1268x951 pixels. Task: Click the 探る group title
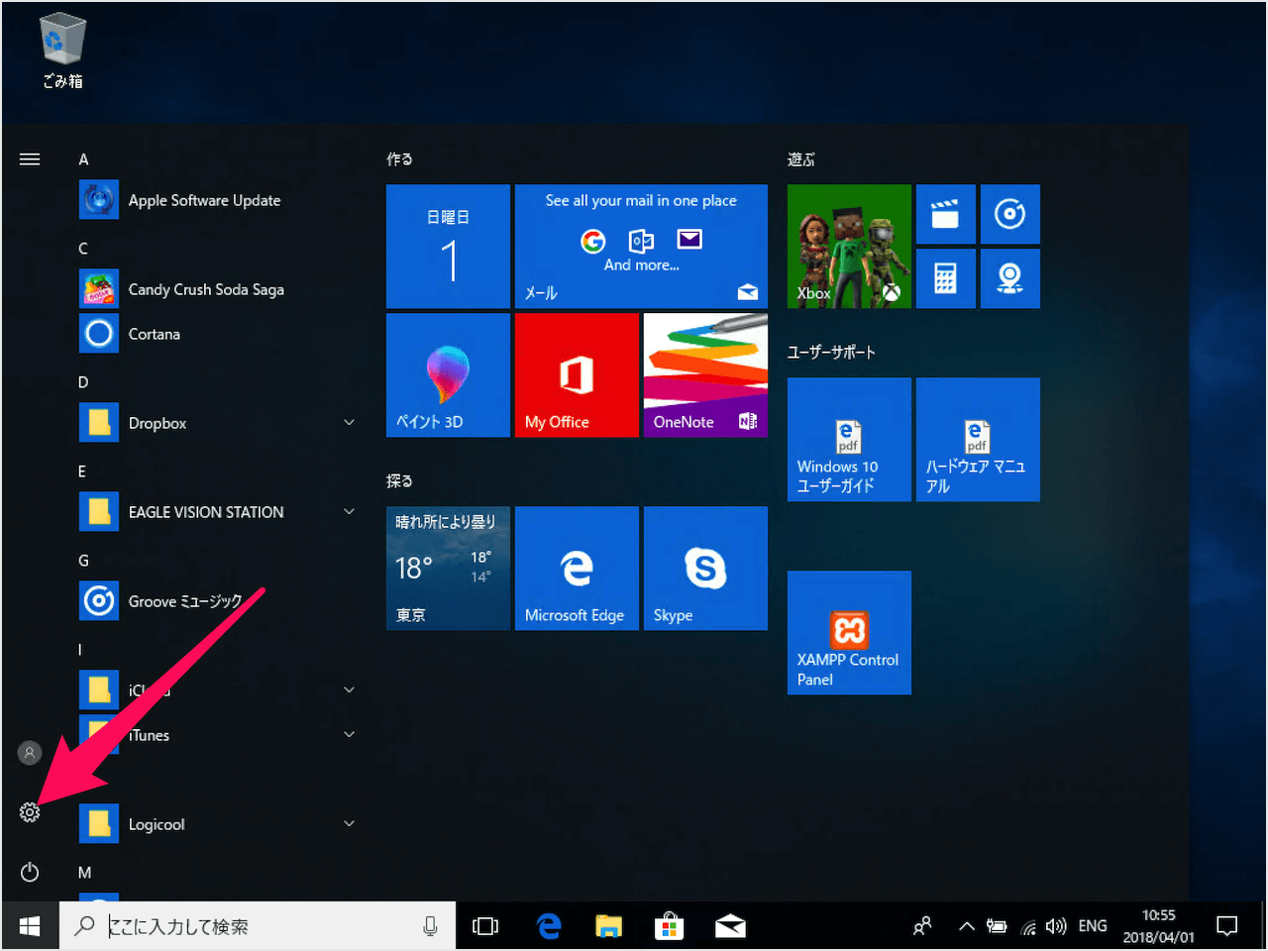point(399,480)
